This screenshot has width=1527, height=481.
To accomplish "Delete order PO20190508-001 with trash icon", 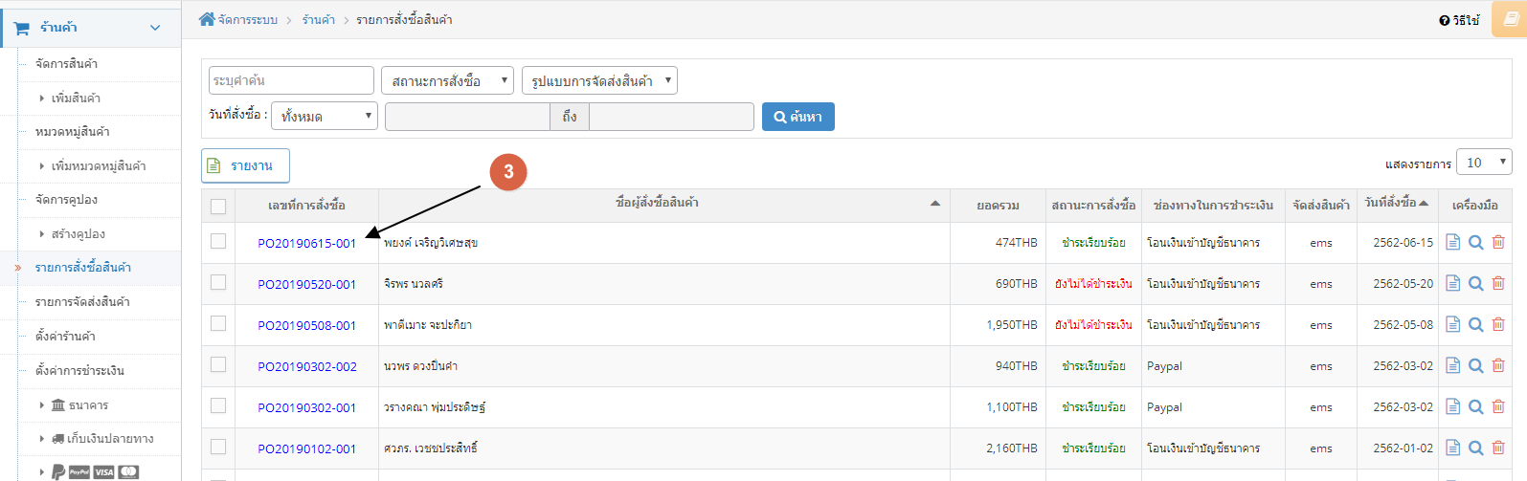I will coord(1498,325).
